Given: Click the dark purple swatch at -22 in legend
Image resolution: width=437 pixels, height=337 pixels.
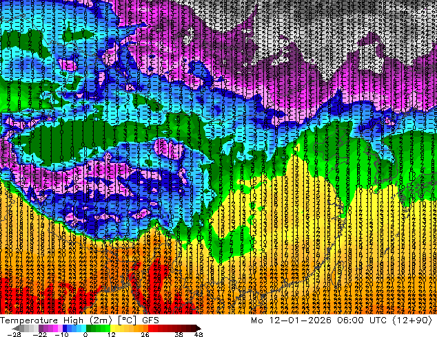Looking at the screenshot, I should click(41, 328).
